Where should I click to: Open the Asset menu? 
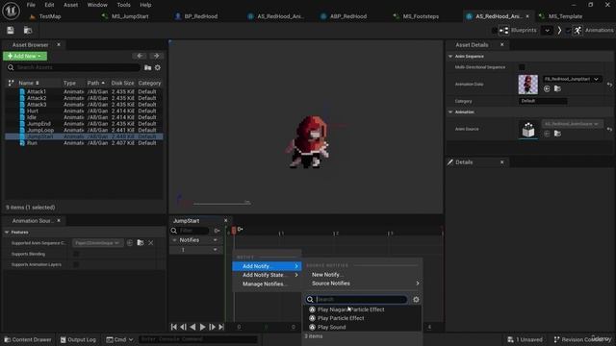(x=70, y=5)
